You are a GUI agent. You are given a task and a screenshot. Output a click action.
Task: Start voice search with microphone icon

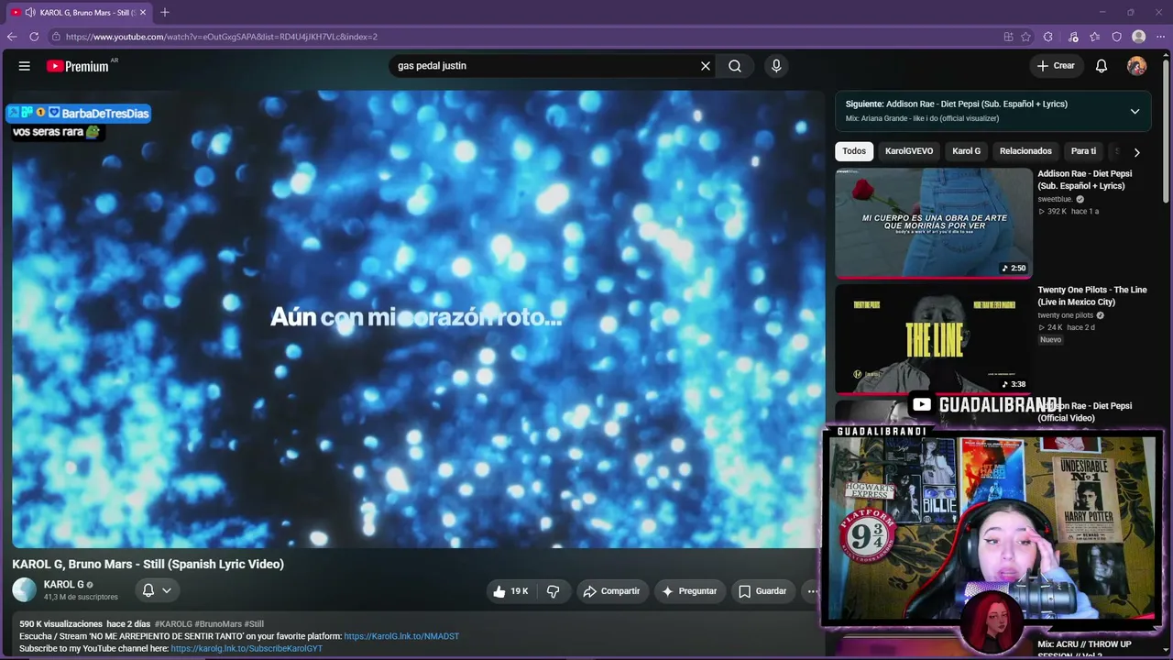point(776,66)
